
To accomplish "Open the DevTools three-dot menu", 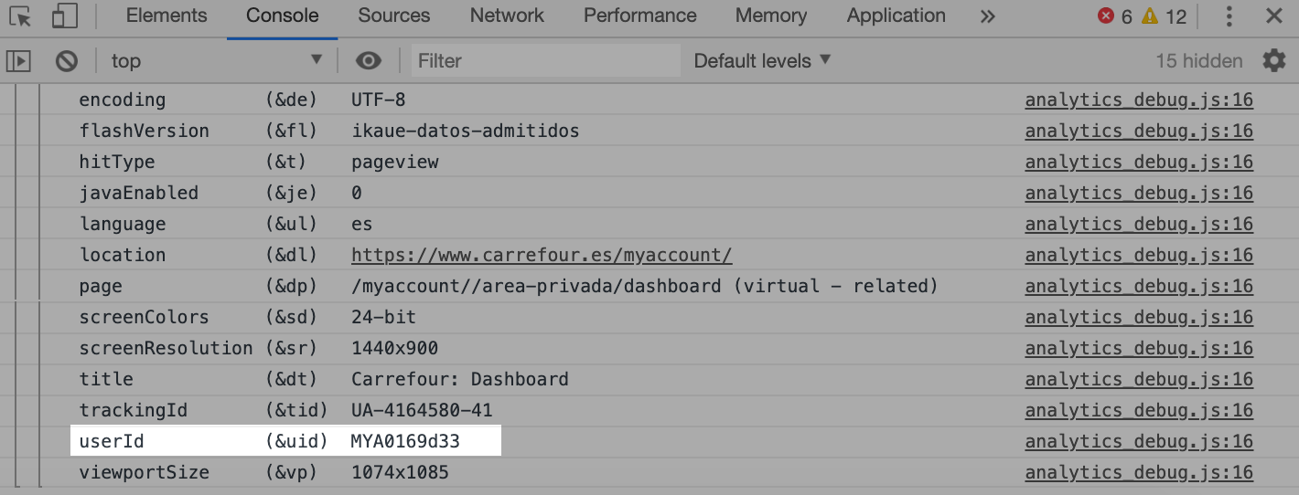I will [1229, 16].
